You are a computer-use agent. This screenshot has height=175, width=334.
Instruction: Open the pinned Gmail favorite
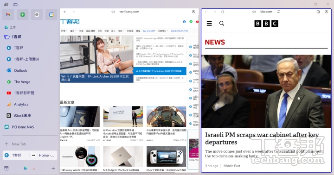(x=8, y=14)
